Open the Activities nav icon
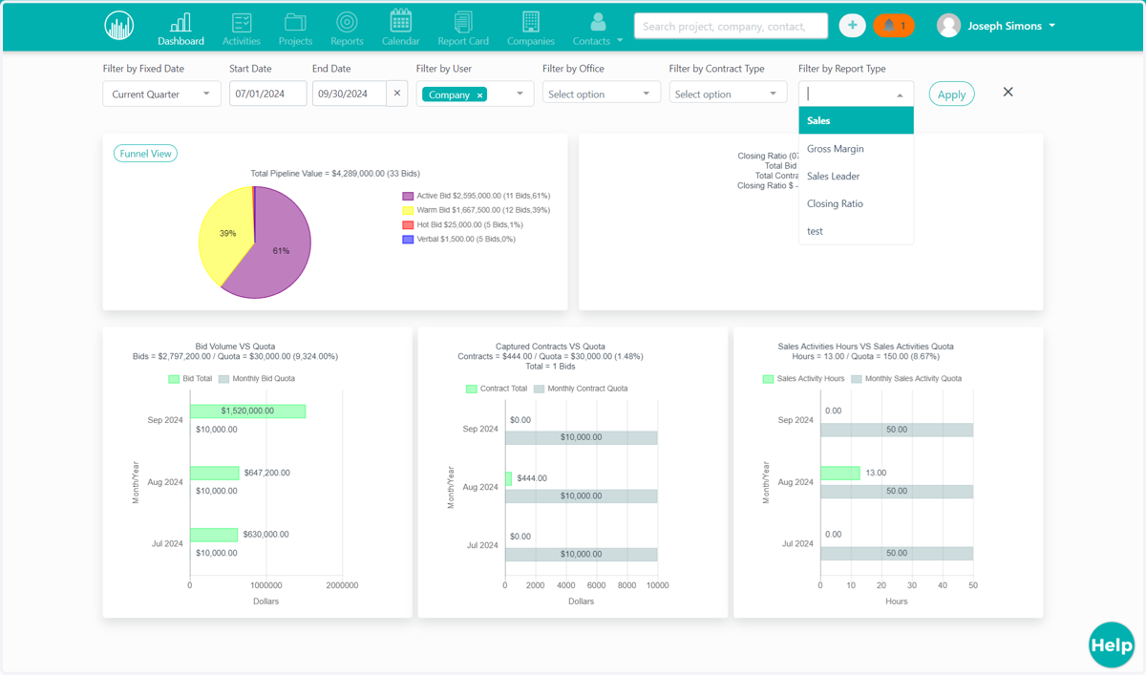Screen dimensions: 1146x675 [x=242, y=29]
